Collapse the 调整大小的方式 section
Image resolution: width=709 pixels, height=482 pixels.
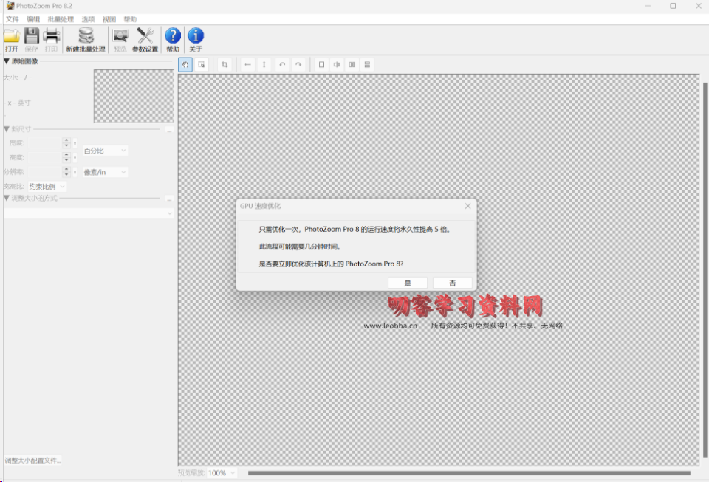[7, 198]
